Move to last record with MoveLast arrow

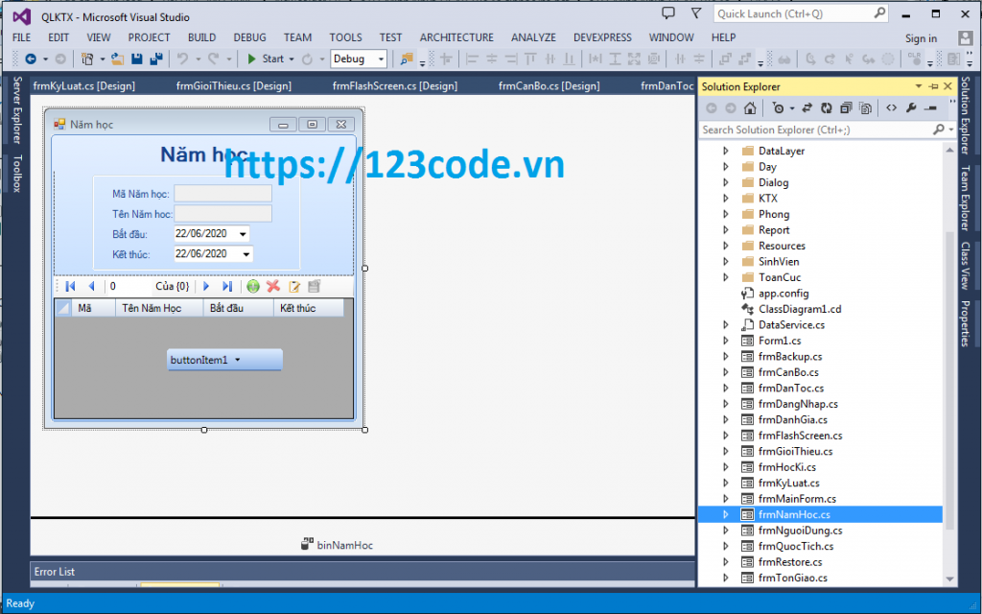click(x=228, y=286)
